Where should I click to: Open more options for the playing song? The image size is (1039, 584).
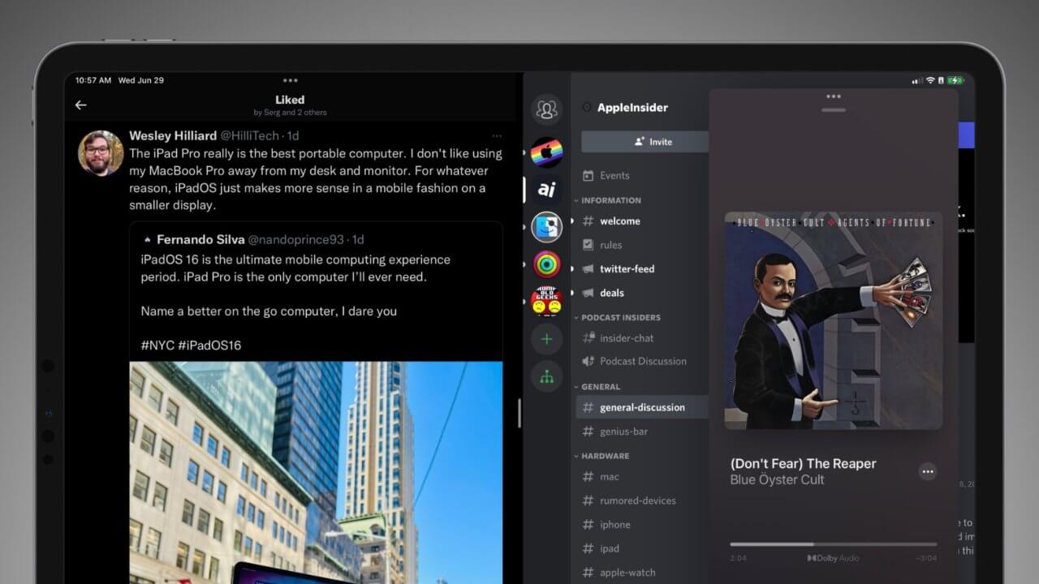[x=928, y=471]
